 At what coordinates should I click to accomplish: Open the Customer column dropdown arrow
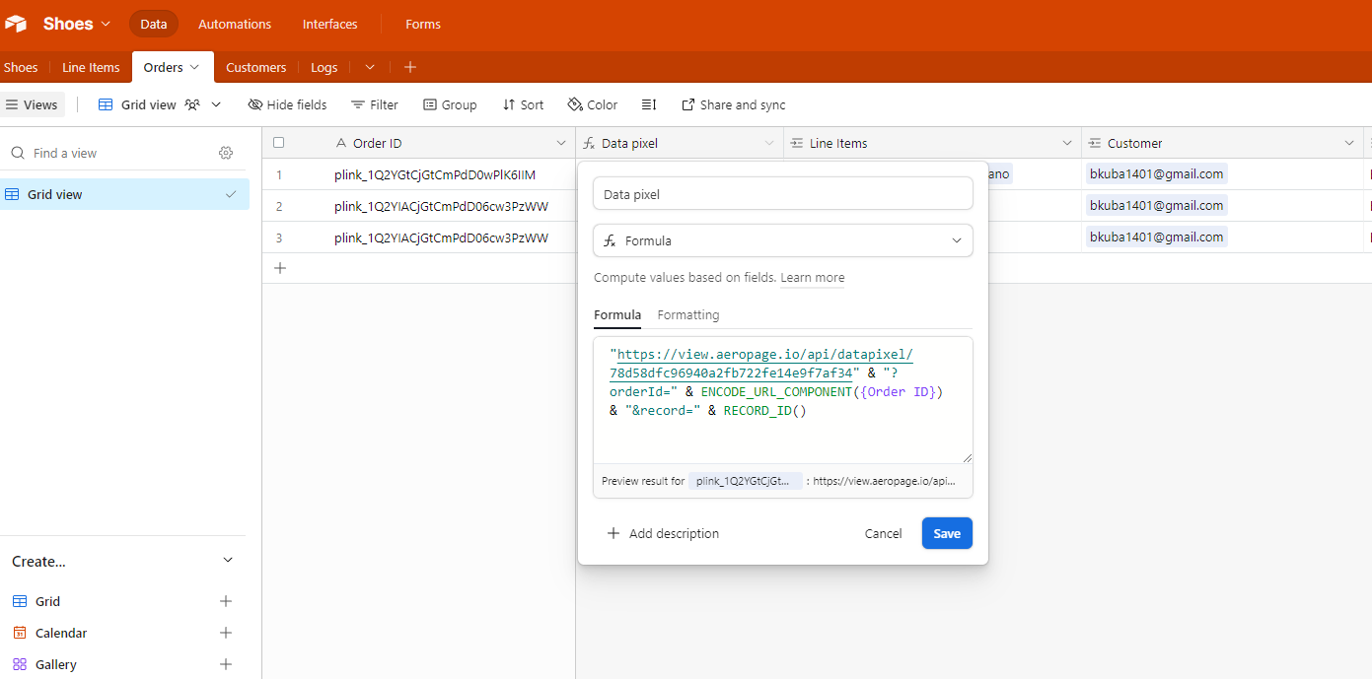(1349, 143)
